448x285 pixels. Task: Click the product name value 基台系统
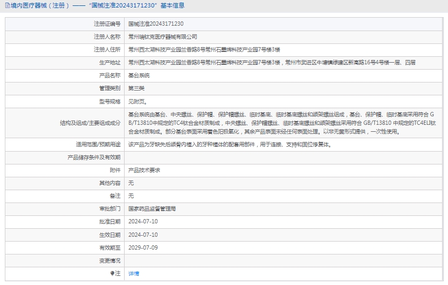click(139, 76)
